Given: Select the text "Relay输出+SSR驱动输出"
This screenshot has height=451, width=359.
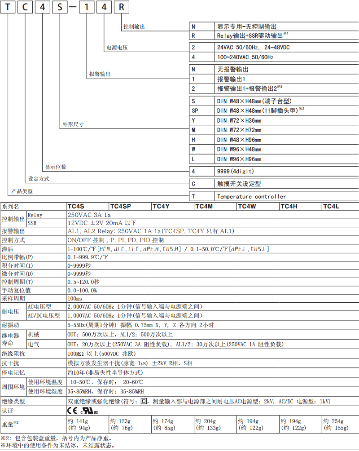Looking at the screenshot, I should coord(250,35).
